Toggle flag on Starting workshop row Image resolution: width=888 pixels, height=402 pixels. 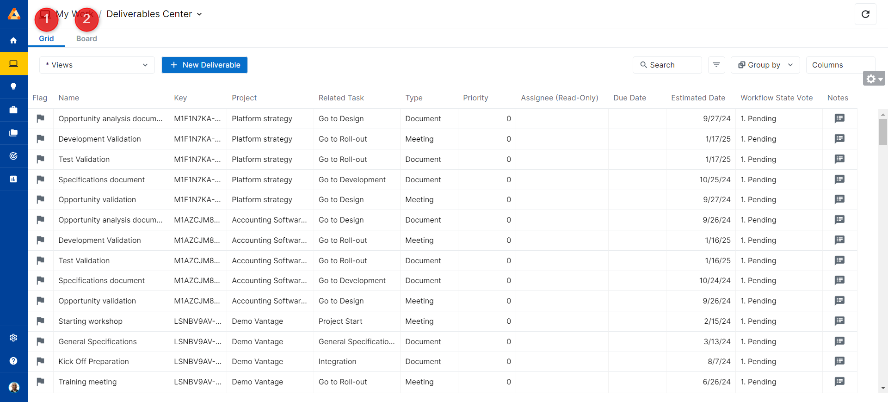coord(41,321)
